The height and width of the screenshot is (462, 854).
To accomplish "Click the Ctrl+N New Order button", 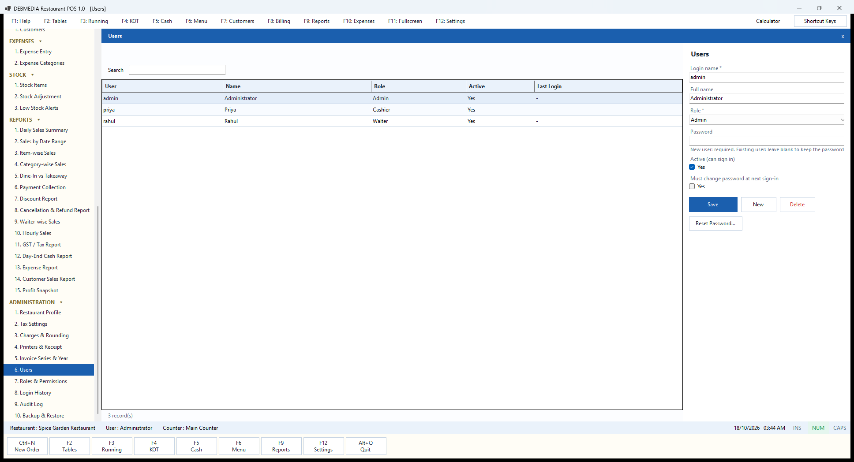I will (x=27, y=446).
